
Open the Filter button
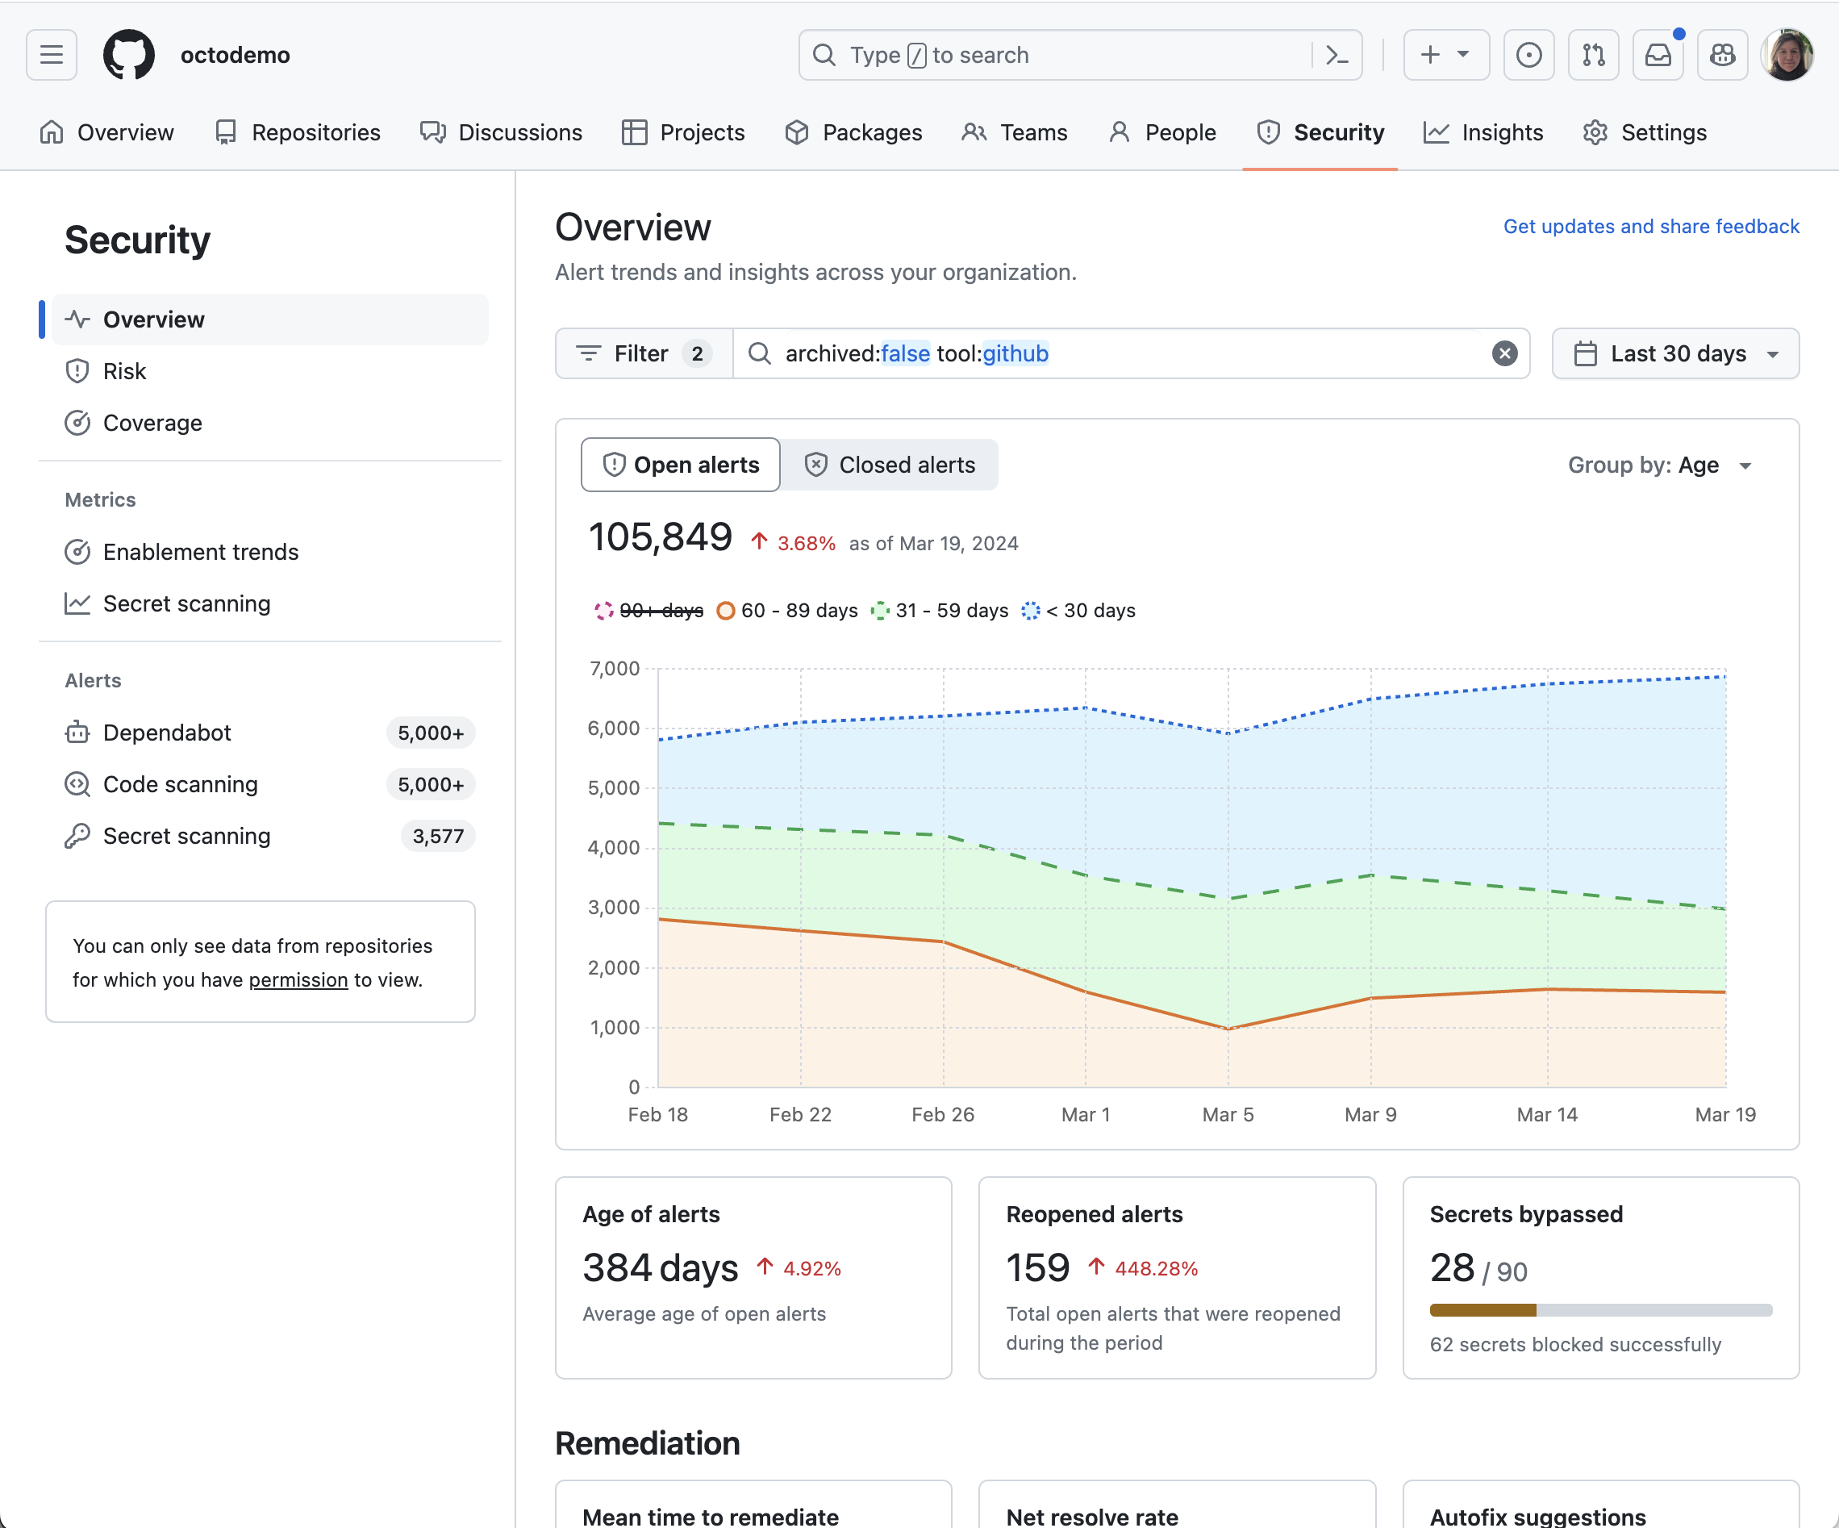pos(644,354)
